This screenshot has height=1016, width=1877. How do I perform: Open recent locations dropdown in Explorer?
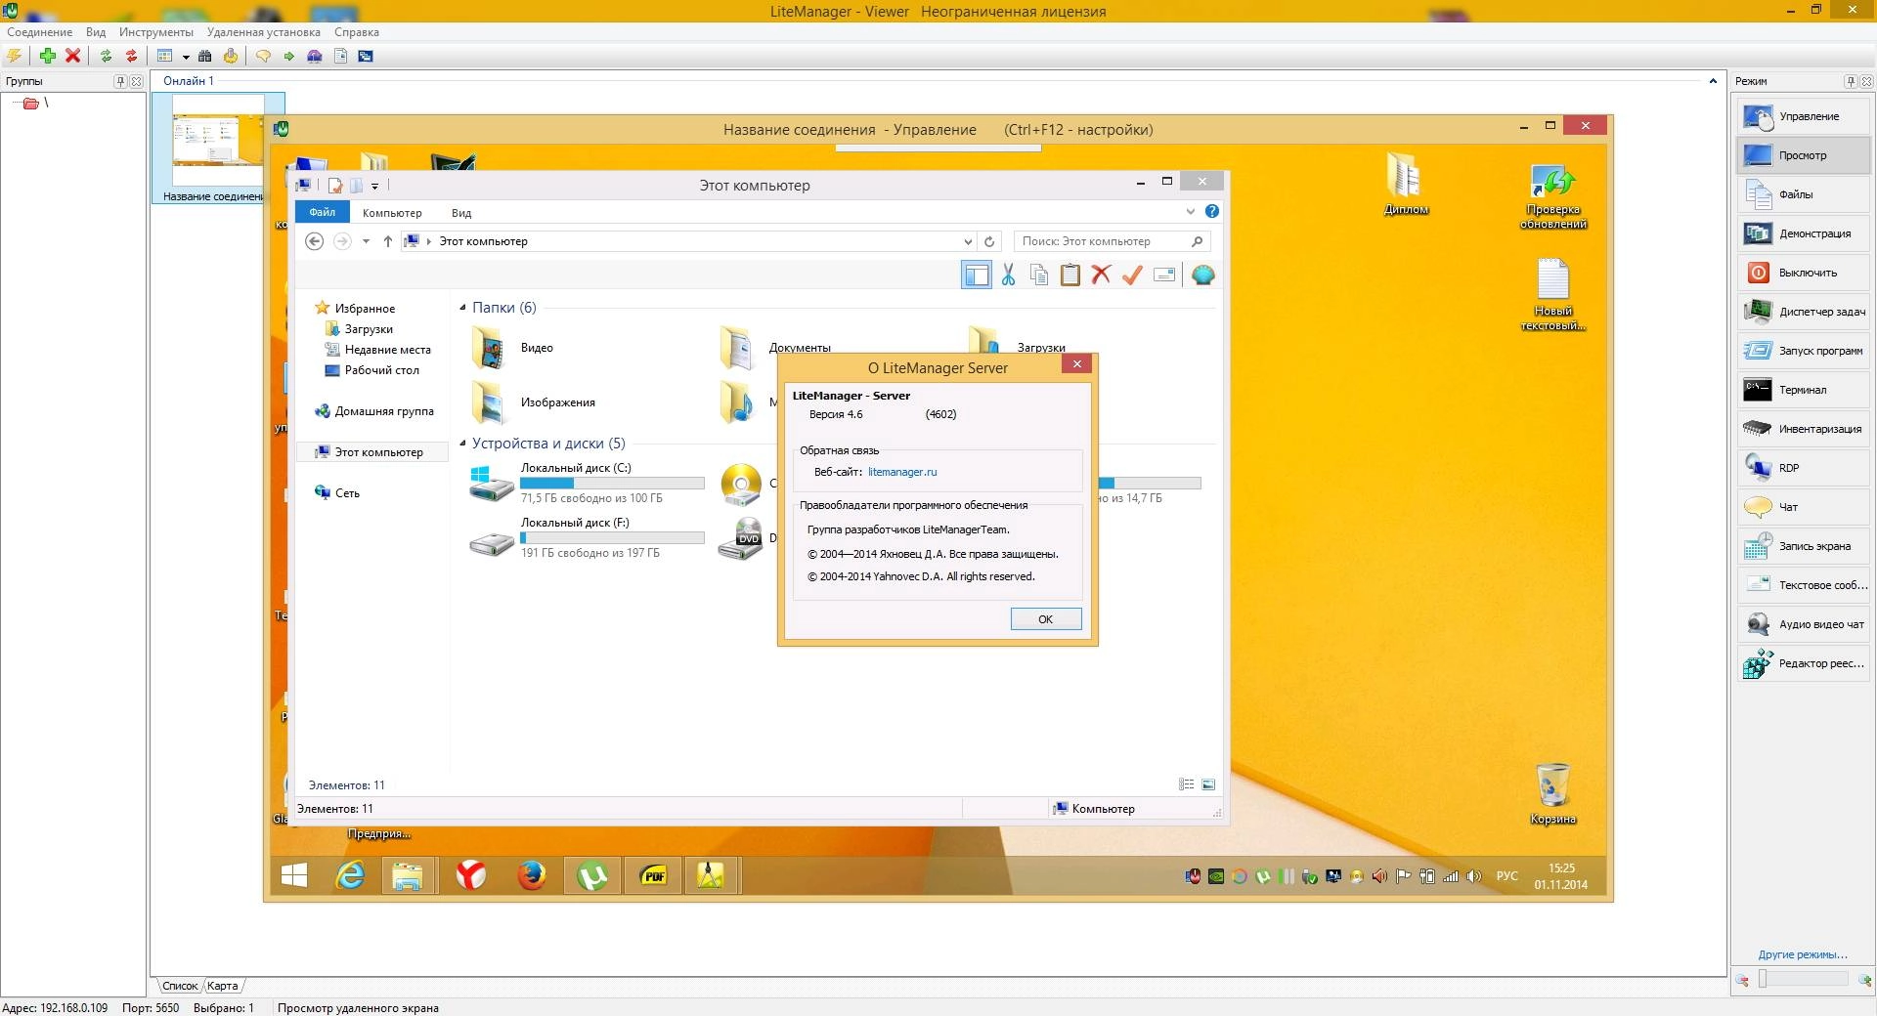click(x=366, y=241)
